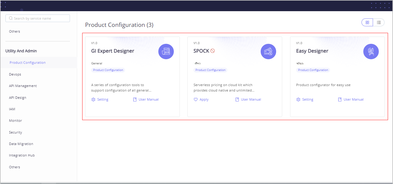Click User Manual document icon on SPOCK

pyautogui.click(x=237, y=99)
